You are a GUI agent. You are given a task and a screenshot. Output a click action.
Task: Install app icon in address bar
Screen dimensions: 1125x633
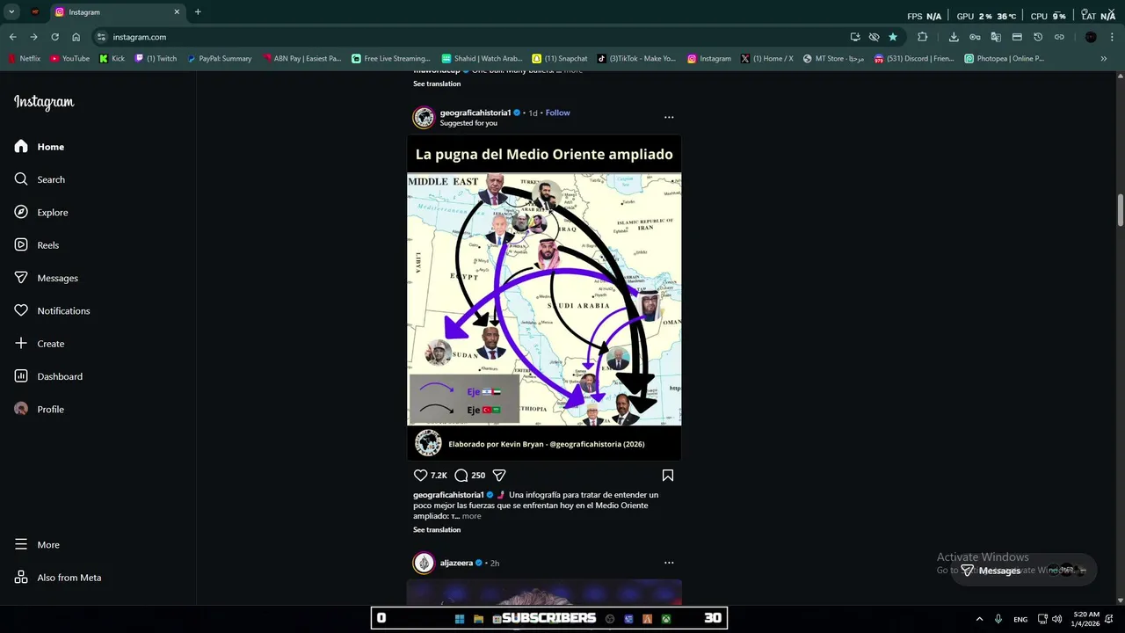tap(855, 37)
